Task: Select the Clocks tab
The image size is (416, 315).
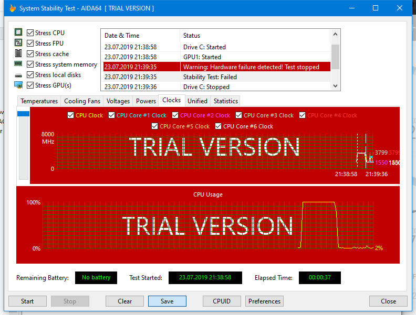Action: click(x=171, y=100)
